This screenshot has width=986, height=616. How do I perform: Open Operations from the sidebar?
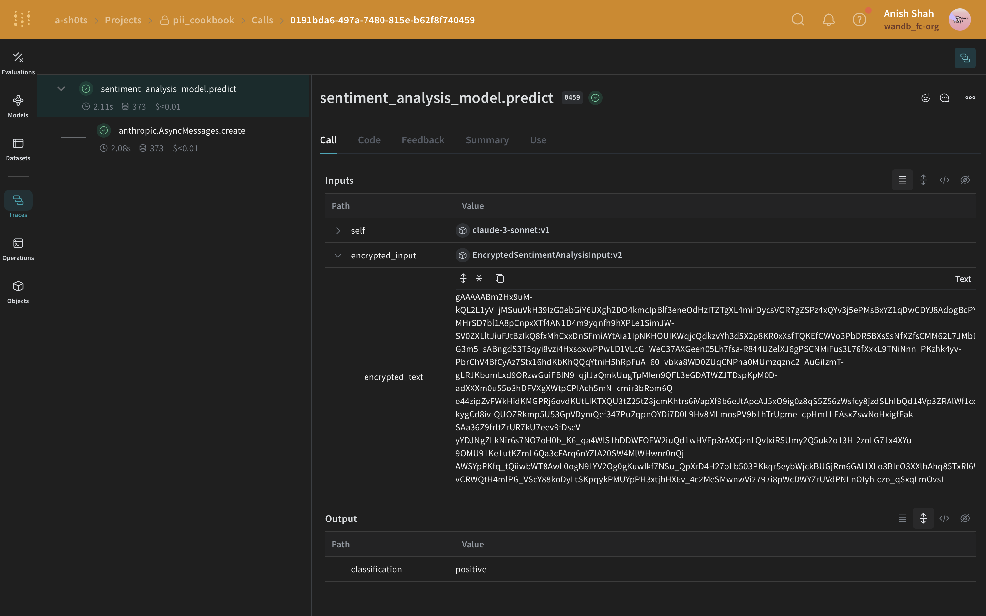tap(18, 248)
